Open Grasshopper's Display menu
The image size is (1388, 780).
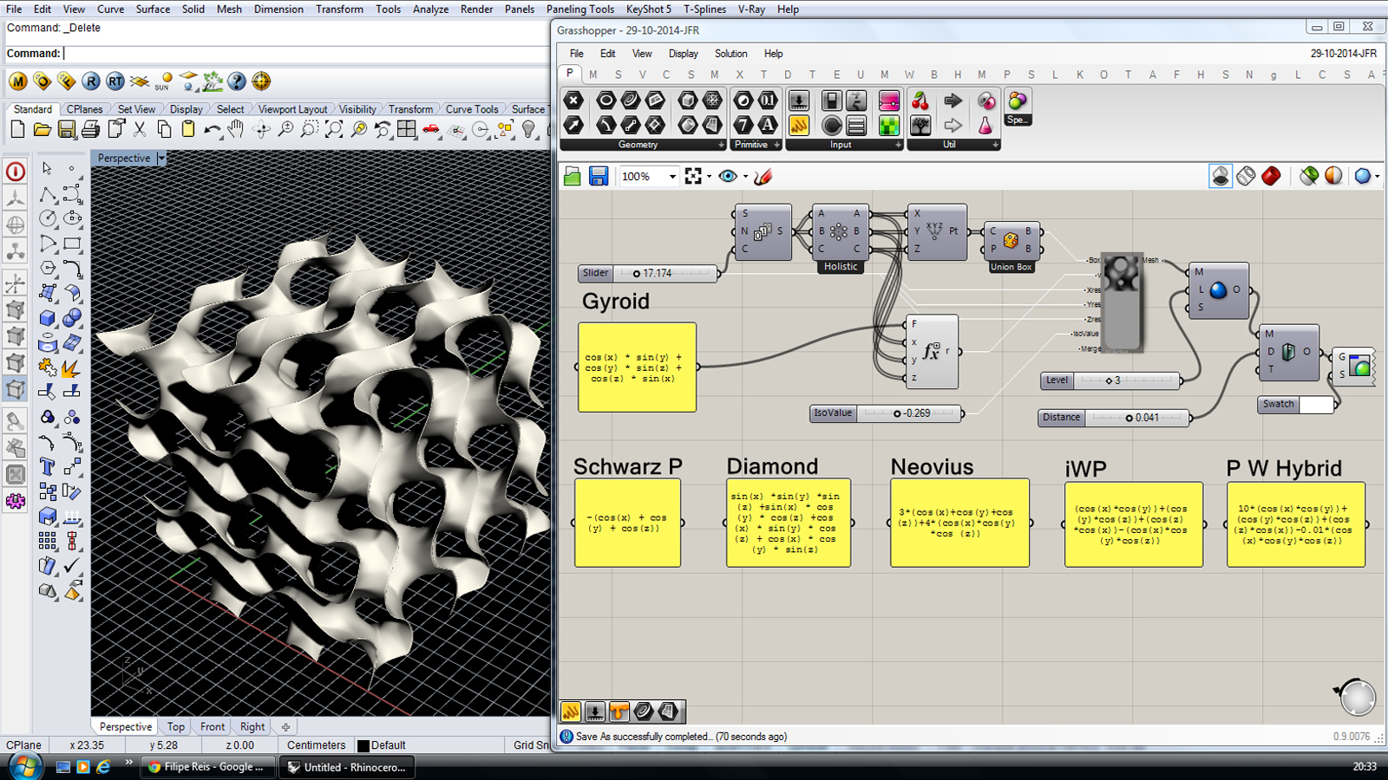coord(684,54)
